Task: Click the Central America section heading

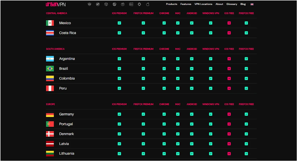Action: tap(57, 13)
